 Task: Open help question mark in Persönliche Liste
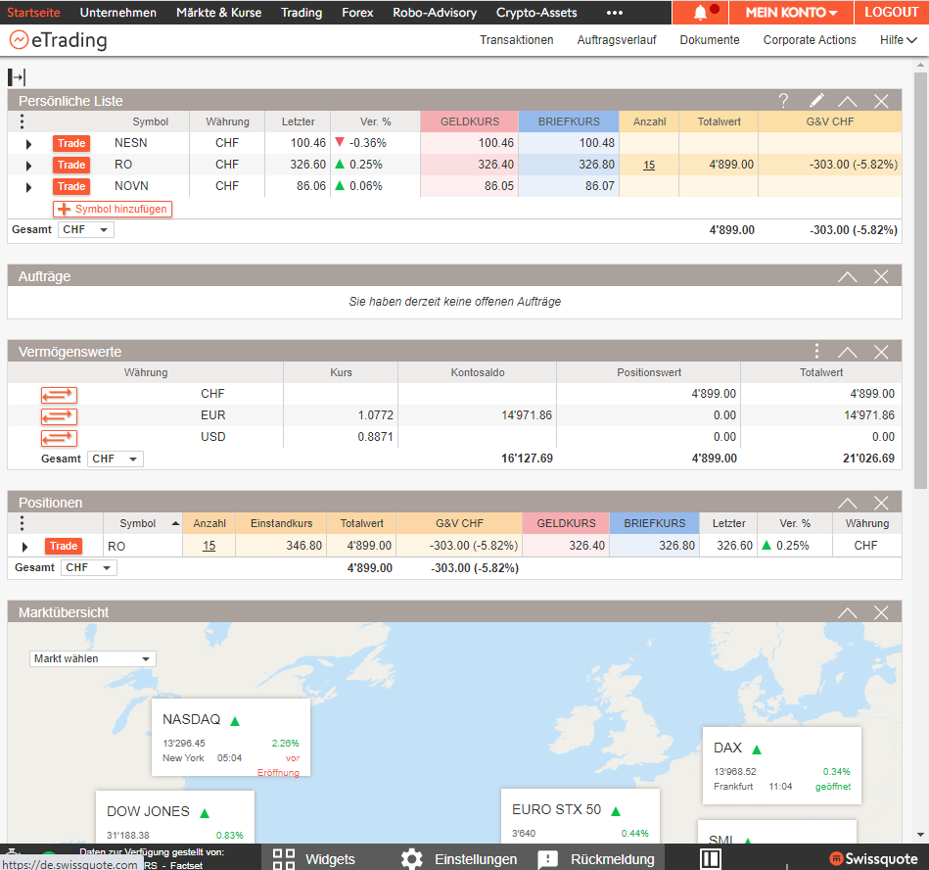[783, 101]
